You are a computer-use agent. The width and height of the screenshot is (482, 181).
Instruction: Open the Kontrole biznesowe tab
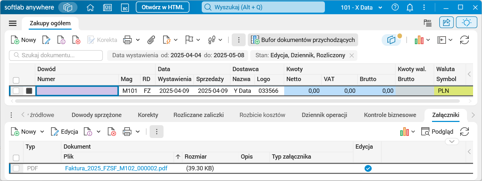tap(390, 115)
